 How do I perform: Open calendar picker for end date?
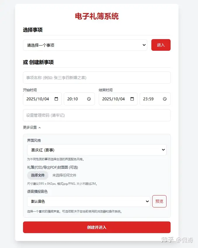pos(132,99)
